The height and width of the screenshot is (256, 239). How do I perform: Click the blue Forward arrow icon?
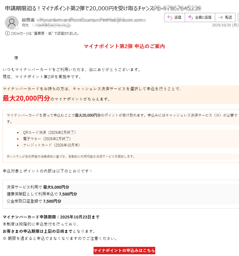point(220,17)
